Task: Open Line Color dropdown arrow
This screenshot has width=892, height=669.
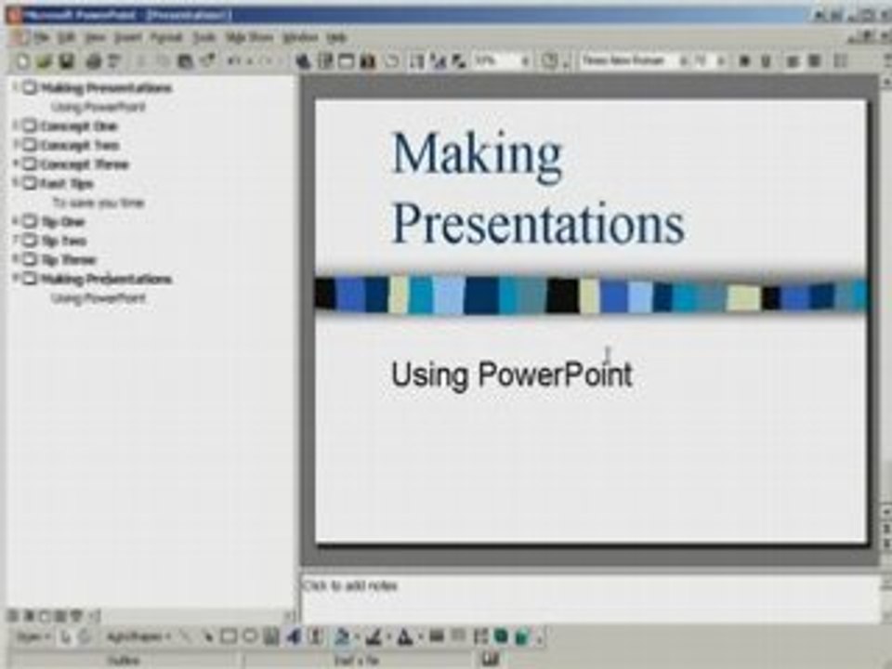Action: 388,637
